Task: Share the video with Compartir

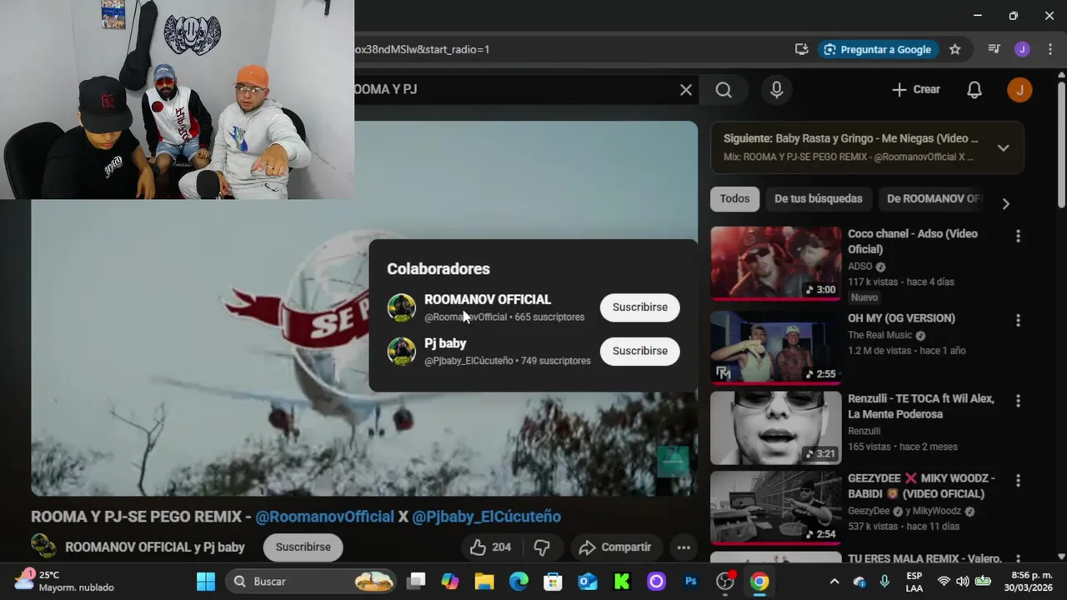Action: click(x=614, y=547)
